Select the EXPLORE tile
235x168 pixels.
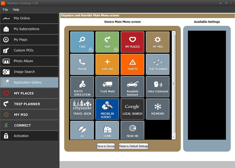pos(107,64)
